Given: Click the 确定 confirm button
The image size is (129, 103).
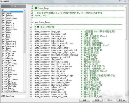Looking at the screenshot, I should 85,100.
